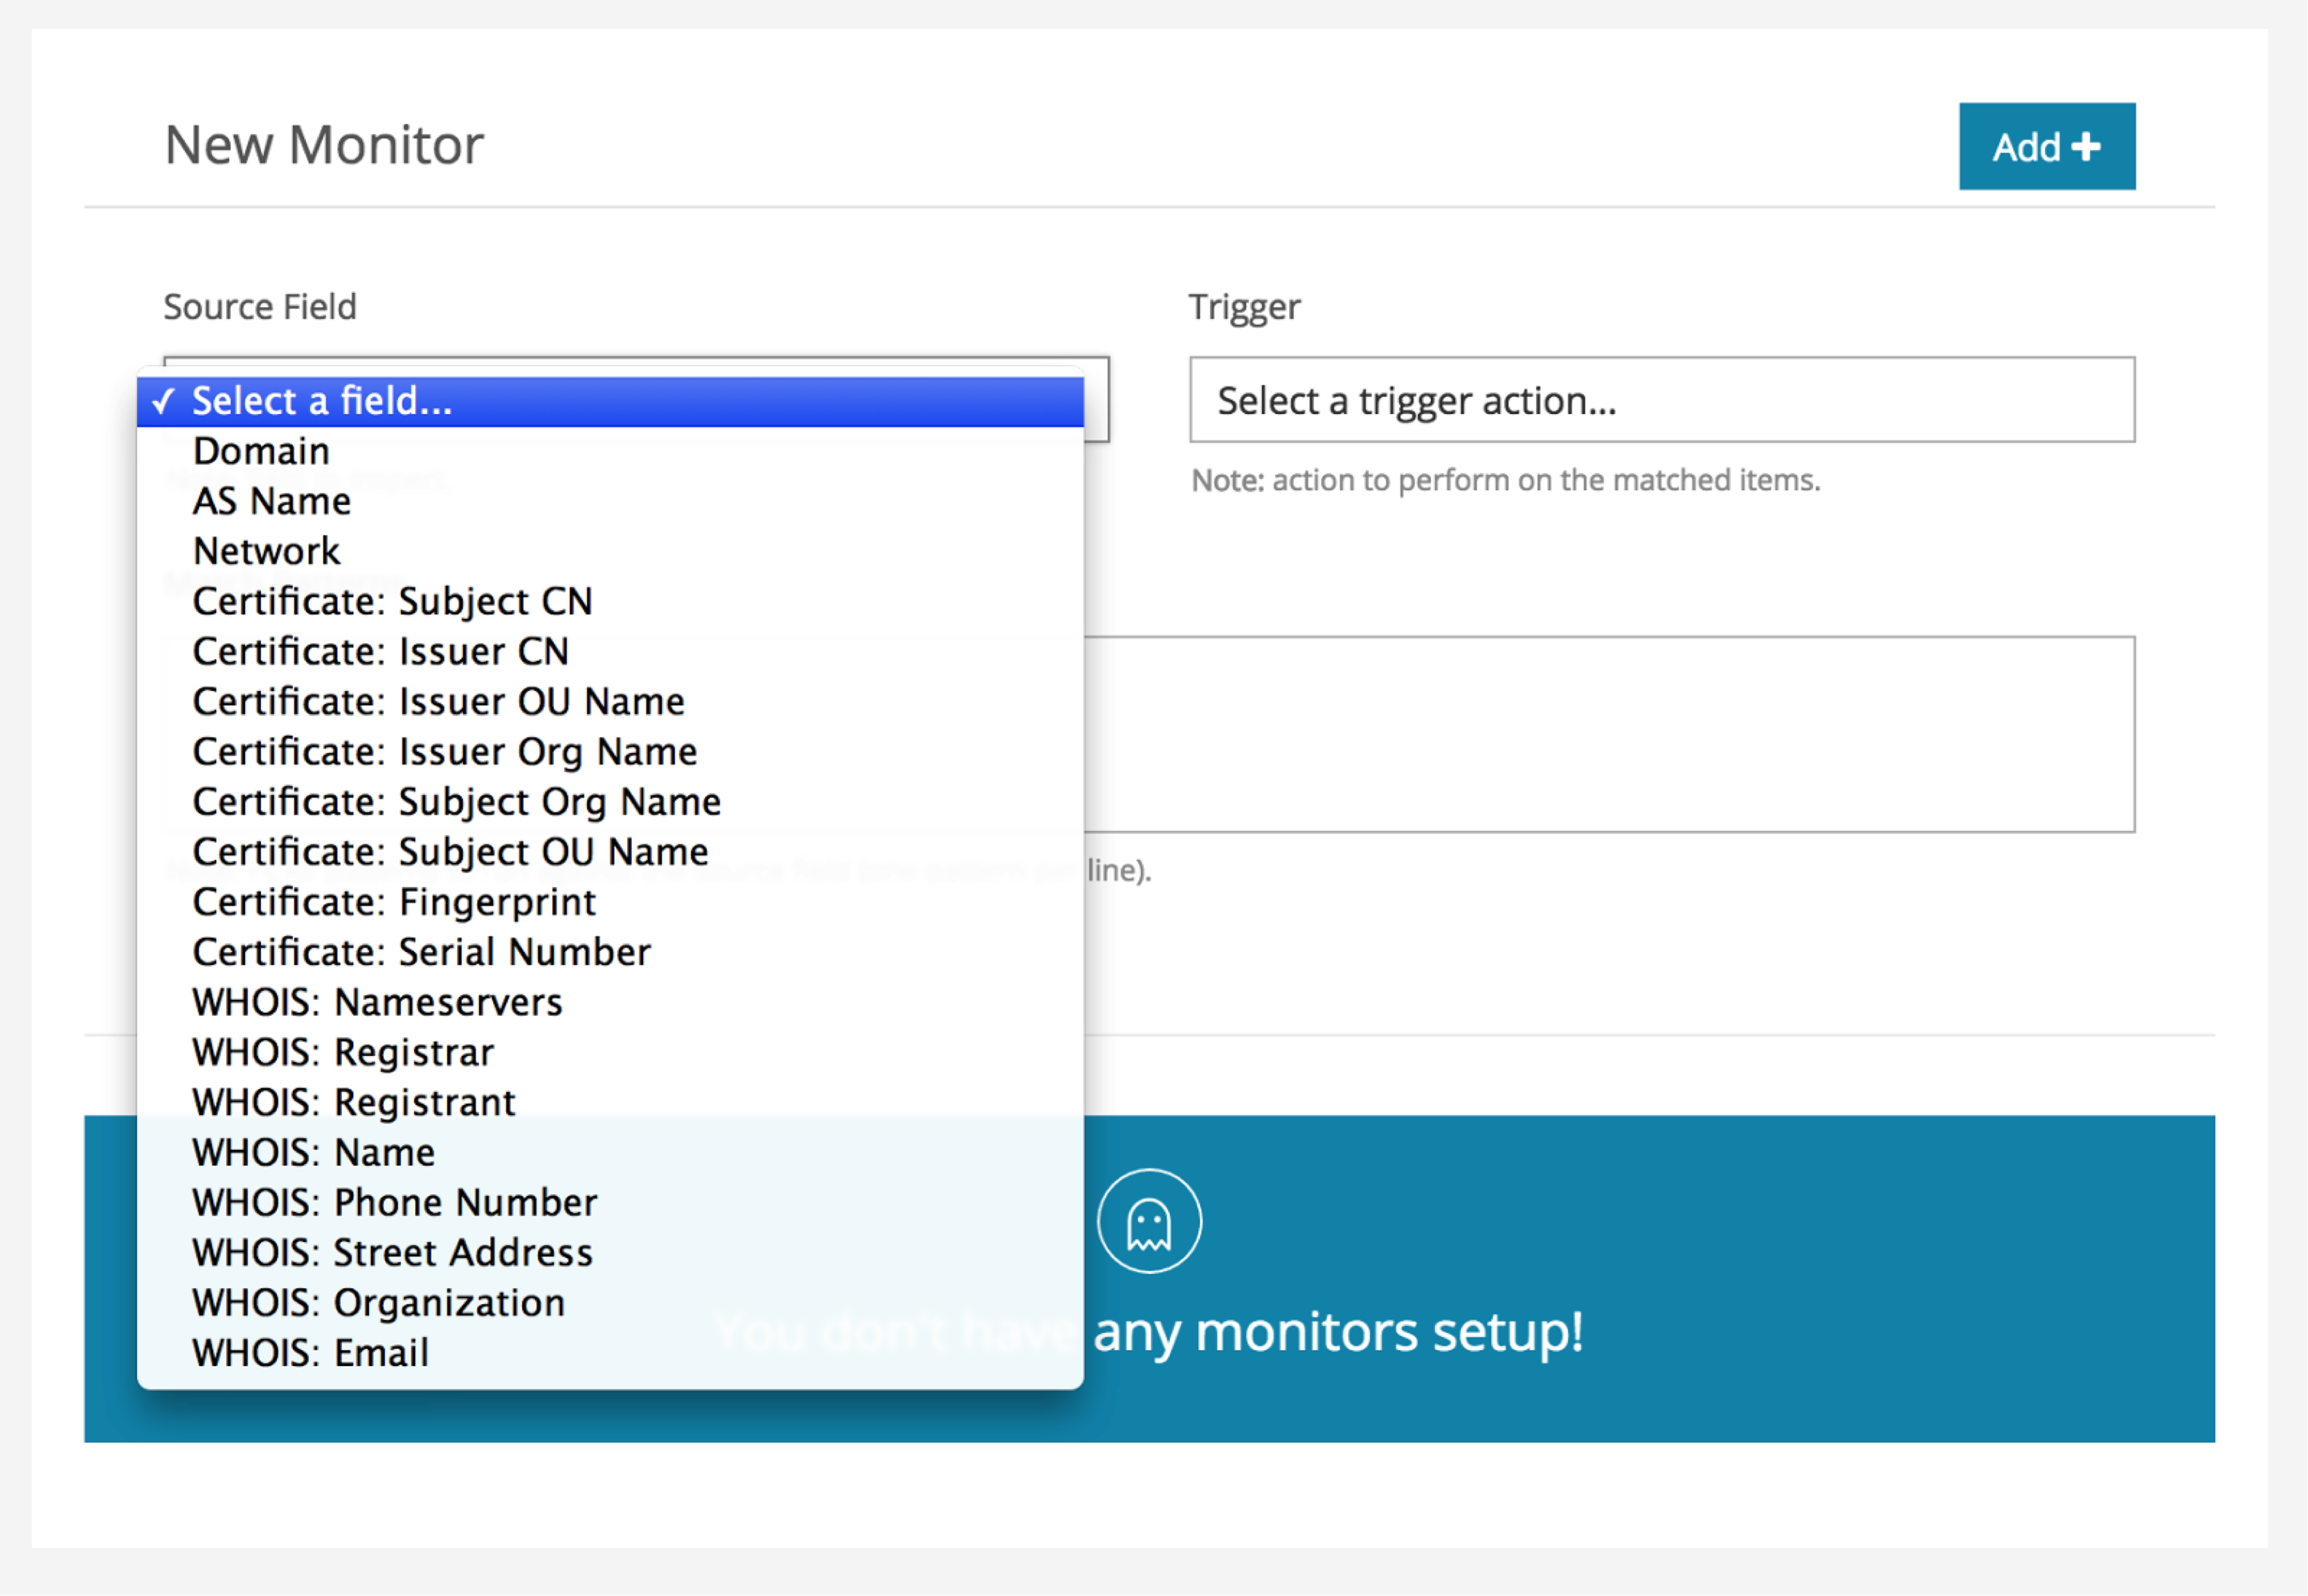Choose 'Select a field...' option
The height and width of the screenshot is (1596, 2308).
pos(610,401)
